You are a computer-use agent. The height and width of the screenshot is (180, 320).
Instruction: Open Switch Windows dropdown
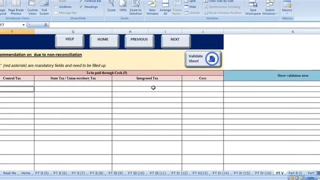tap(270, 8)
